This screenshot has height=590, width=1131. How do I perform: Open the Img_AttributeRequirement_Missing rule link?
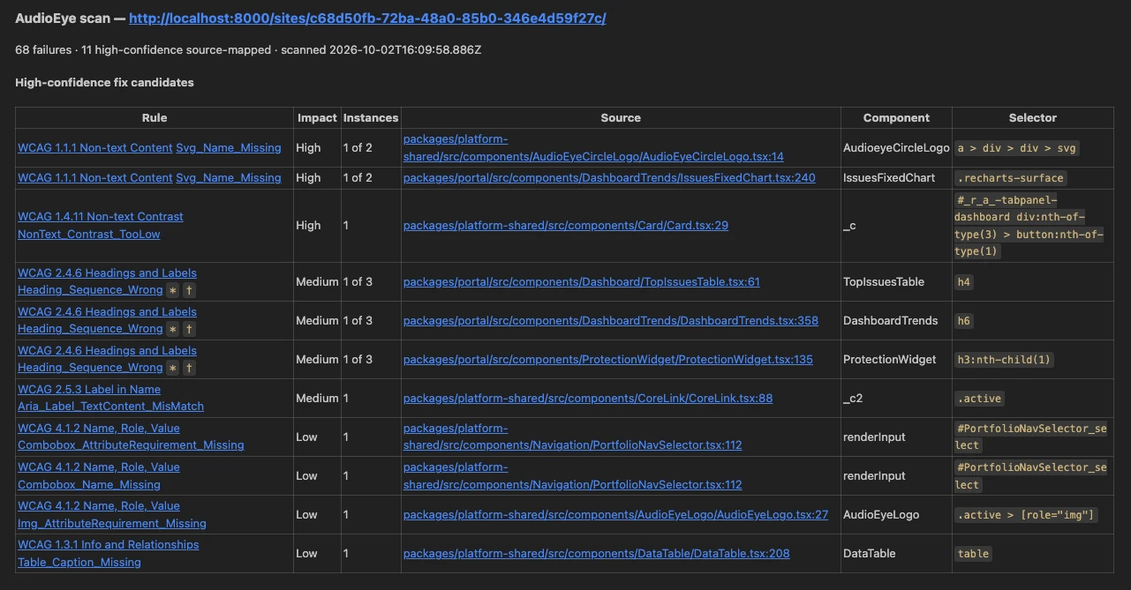point(112,523)
